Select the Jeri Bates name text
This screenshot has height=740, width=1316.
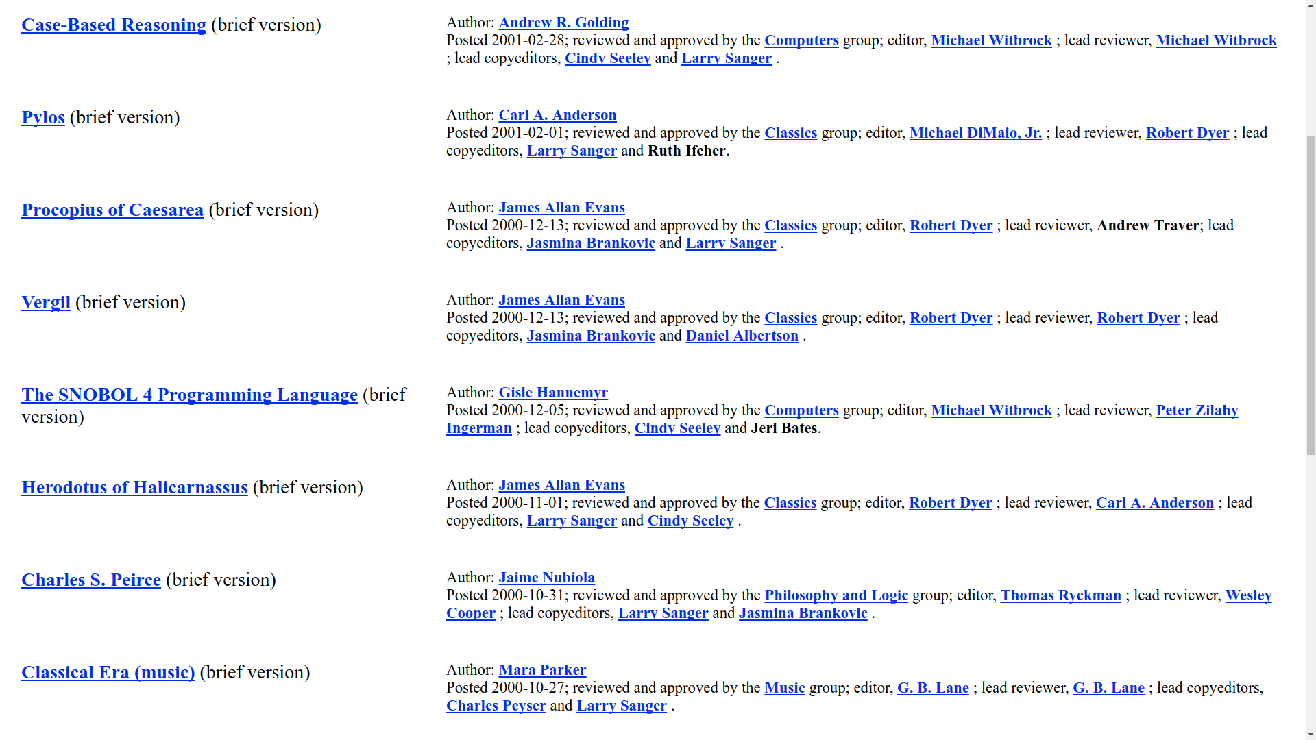(783, 428)
